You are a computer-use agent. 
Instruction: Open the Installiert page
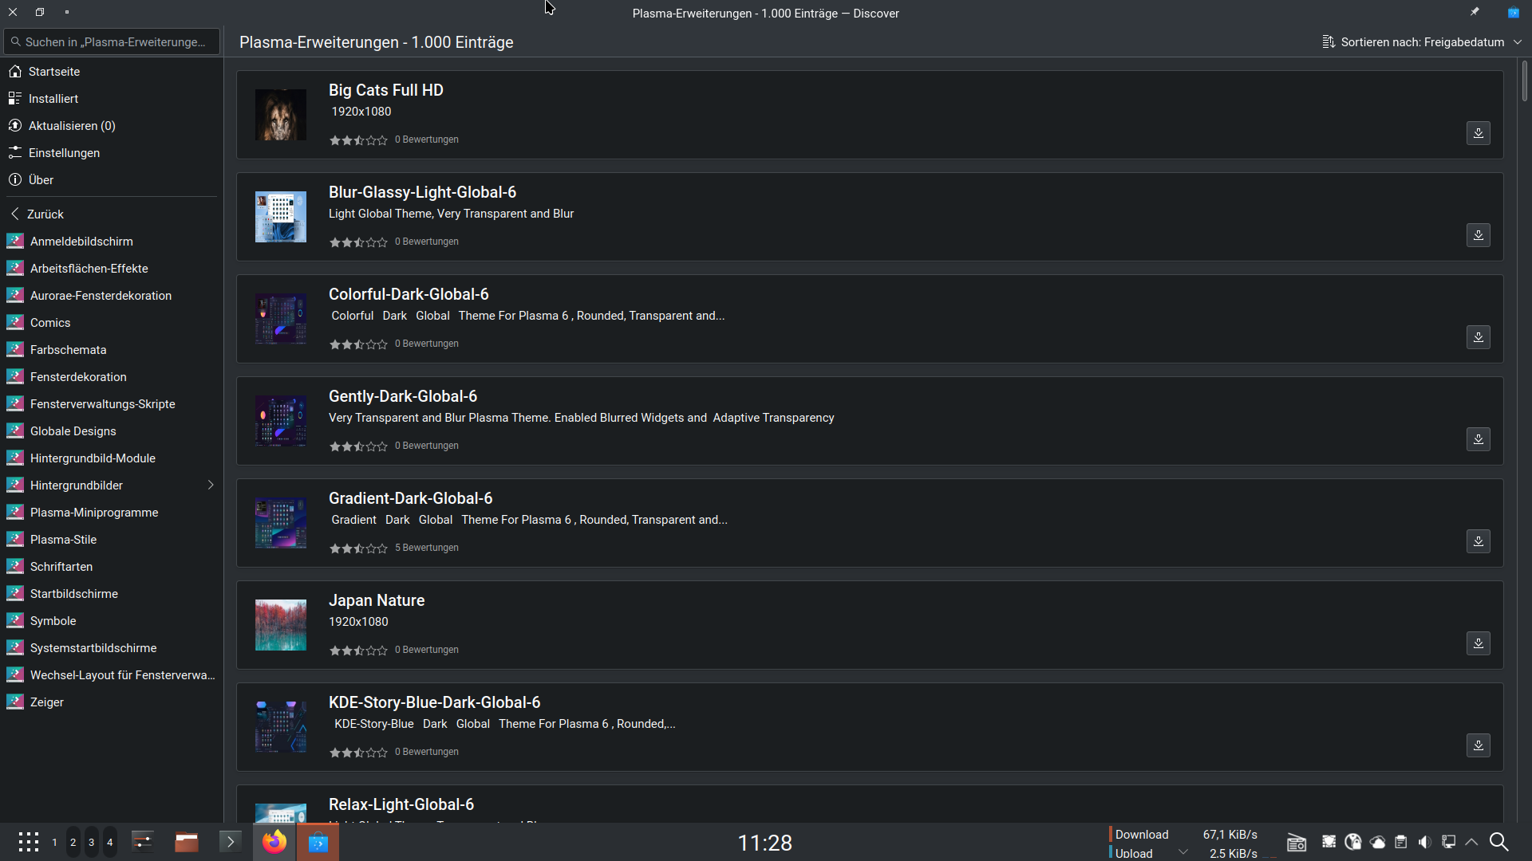coord(112,99)
